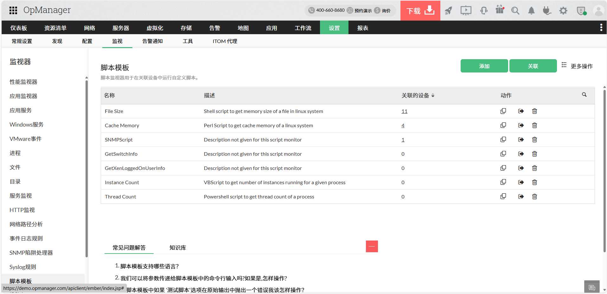Click the gift box icon
The width and height of the screenshot is (607, 294).
click(500, 10)
